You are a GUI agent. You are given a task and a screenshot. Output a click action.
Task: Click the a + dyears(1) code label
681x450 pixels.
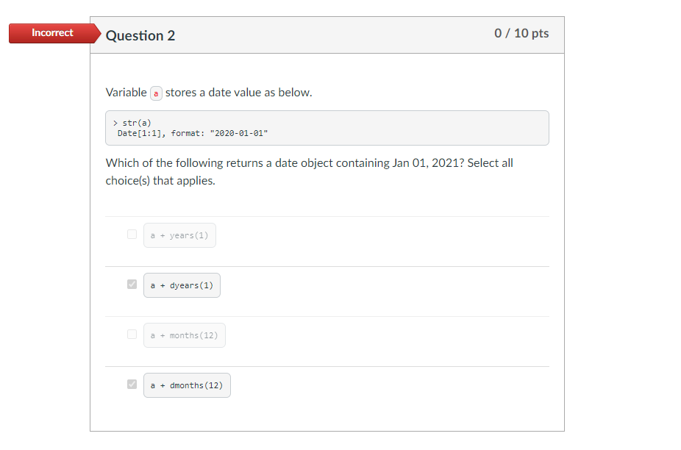(182, 285)
